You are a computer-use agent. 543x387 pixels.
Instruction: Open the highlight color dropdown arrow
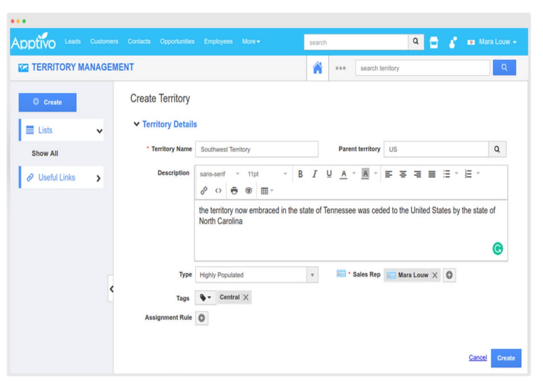375,173
